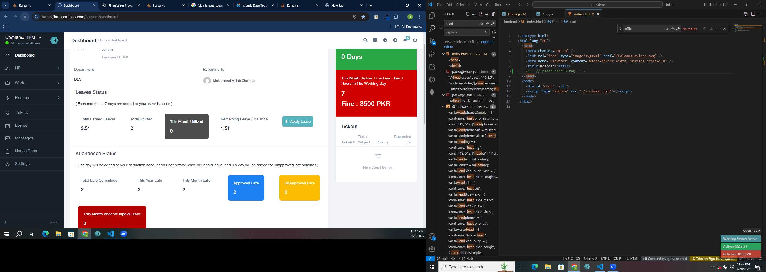This screenshot has height=272, width=766.
Task: Go to next match in find widget
Action: (x=711, y=29)
